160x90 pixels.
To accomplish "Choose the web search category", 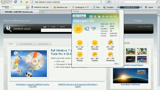I will pyautogui.click(x=45, y=27).
